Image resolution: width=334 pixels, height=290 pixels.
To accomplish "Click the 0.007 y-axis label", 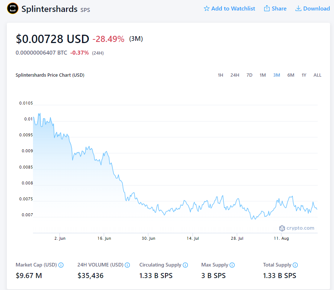I will 27,215.
